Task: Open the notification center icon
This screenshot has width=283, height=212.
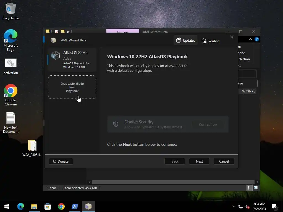Action: coord(274,206)
